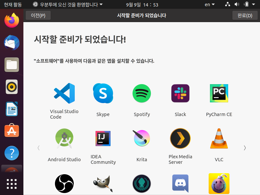Screen dimensions: 260x195
Task: Choose the Discord icon
Action: (x=180, y=183)
